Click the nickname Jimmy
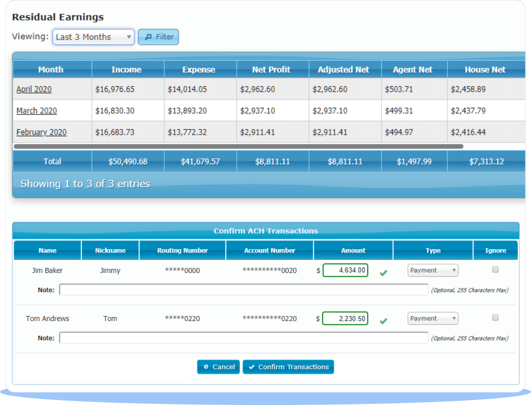 pos(110,271)
